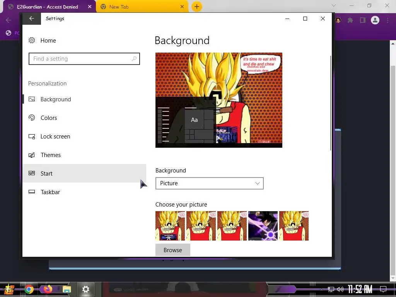Show hidden tray icons chevron
The image size is (396, 297).
pos(322,289)
